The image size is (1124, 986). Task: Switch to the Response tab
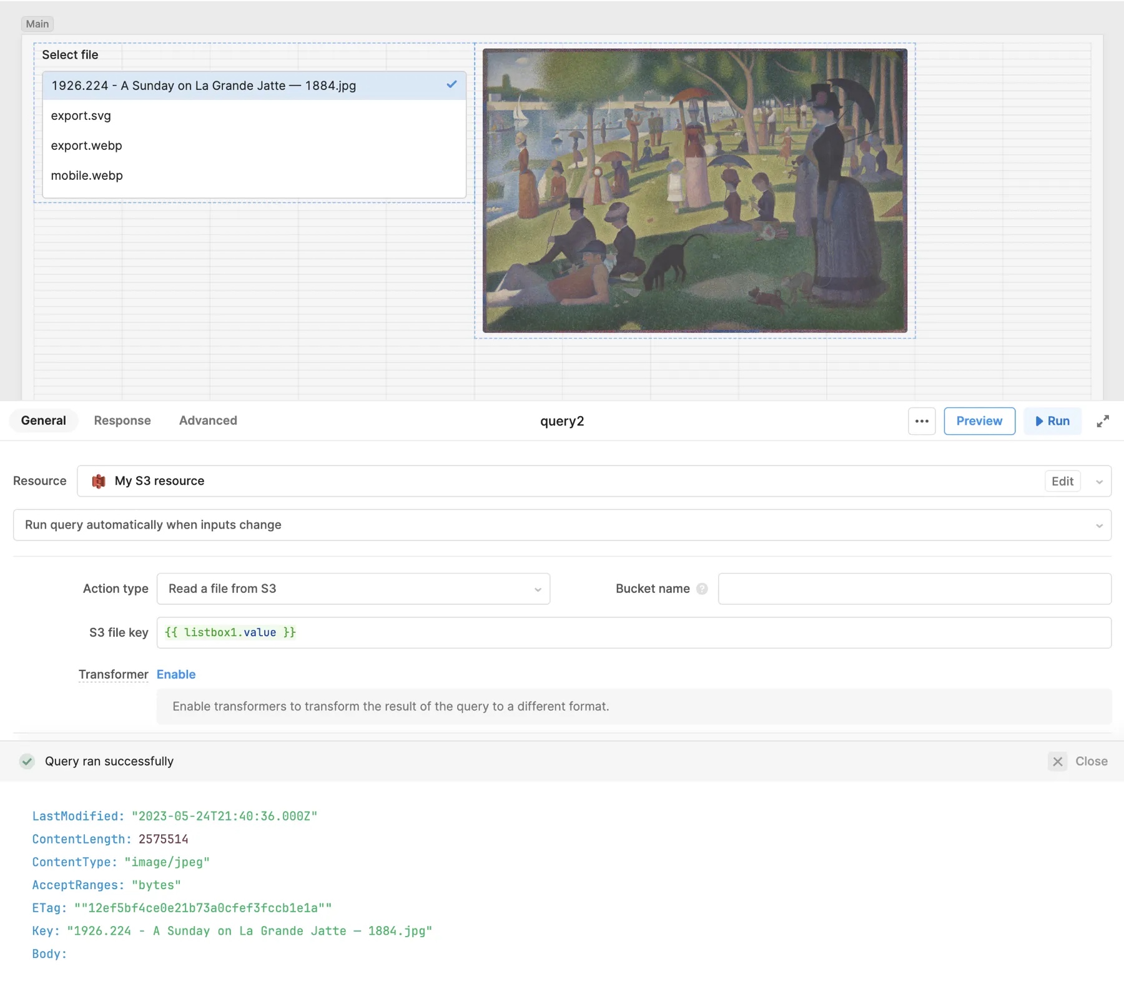[x=122, y=421]
